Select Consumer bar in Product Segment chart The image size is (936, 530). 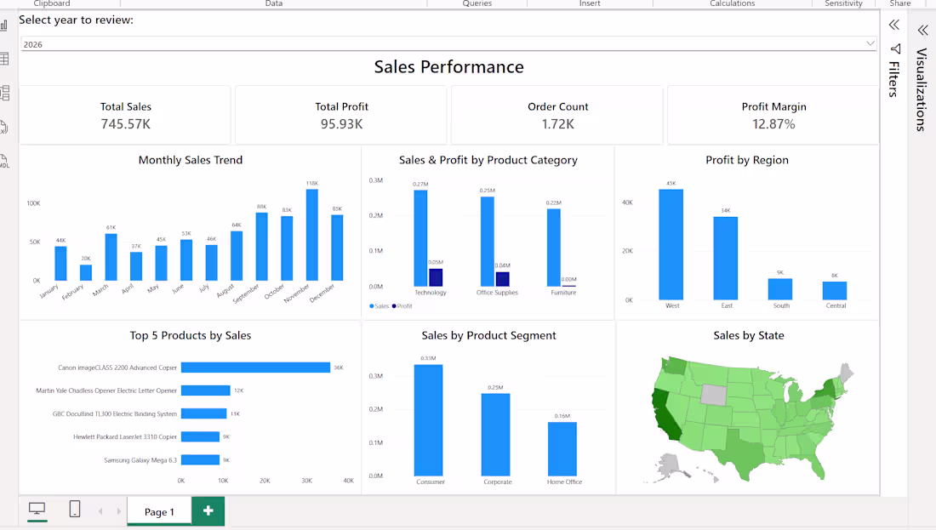tap(429, 420)
